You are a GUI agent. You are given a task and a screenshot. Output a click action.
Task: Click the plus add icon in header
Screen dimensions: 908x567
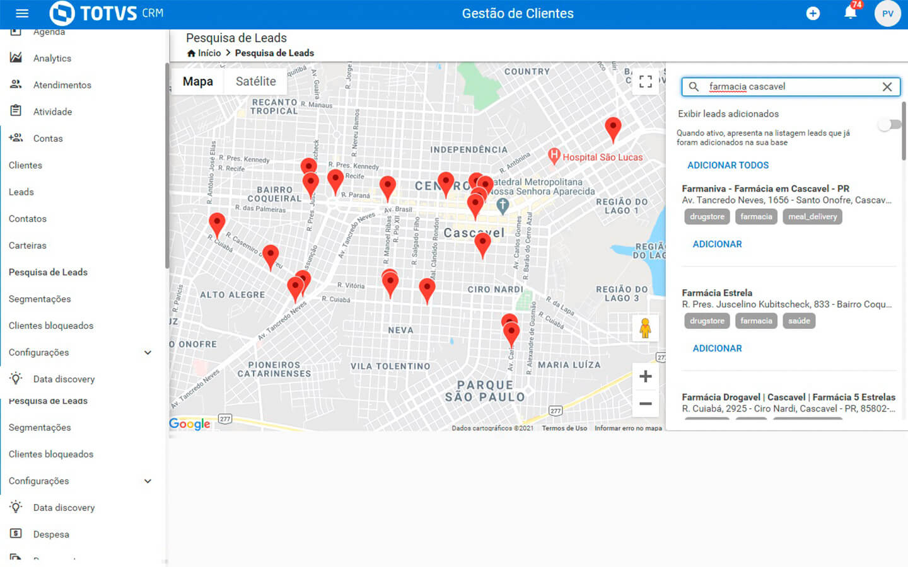(813, 13)
